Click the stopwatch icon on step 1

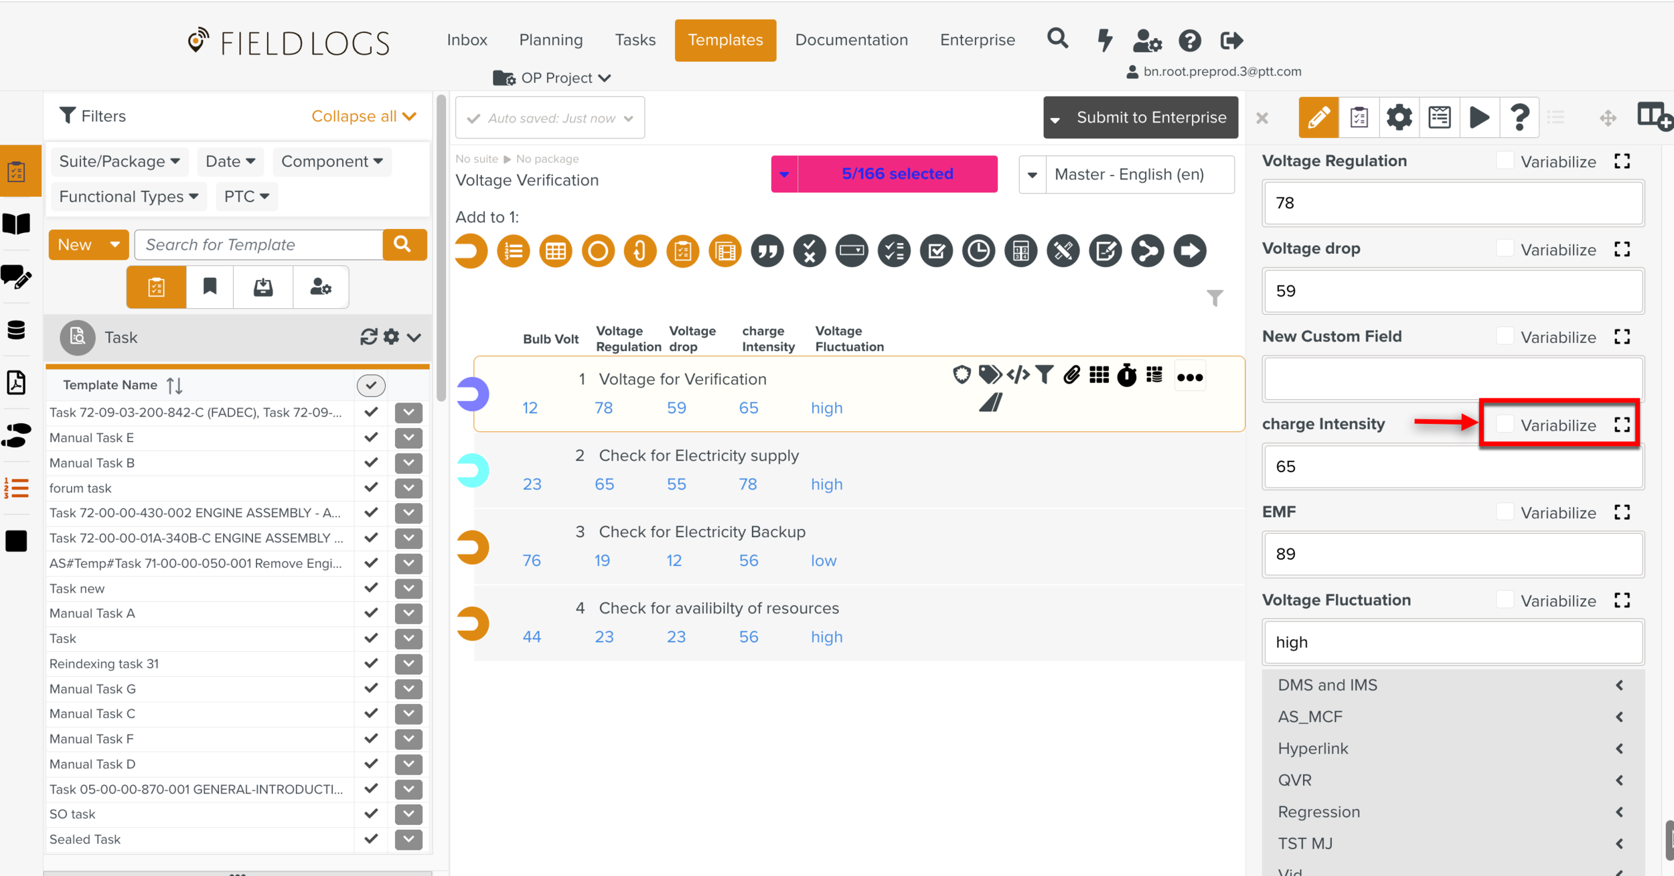click(1126, 376)
